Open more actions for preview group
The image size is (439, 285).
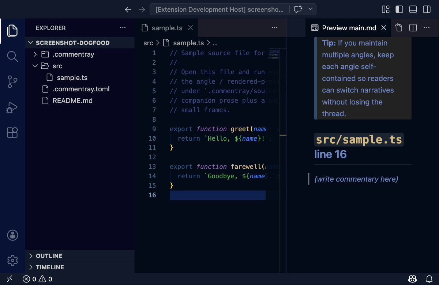coord(427,28)
